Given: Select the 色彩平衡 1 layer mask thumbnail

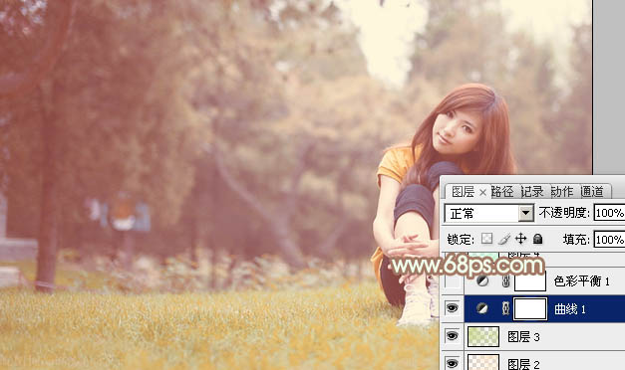Looking at the screenshot, I should [x=530, y=281].
